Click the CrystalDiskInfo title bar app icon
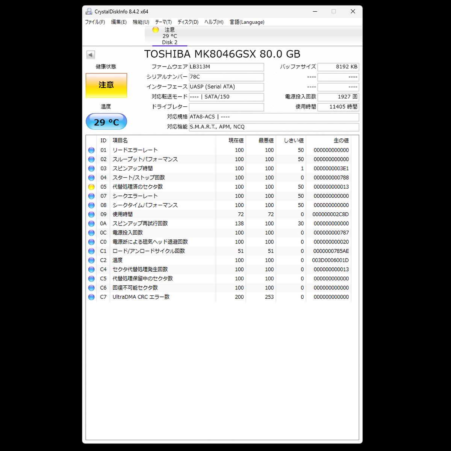Image resolution: width=451 pixels, height=451 pixels. click(x=89, y=12)
